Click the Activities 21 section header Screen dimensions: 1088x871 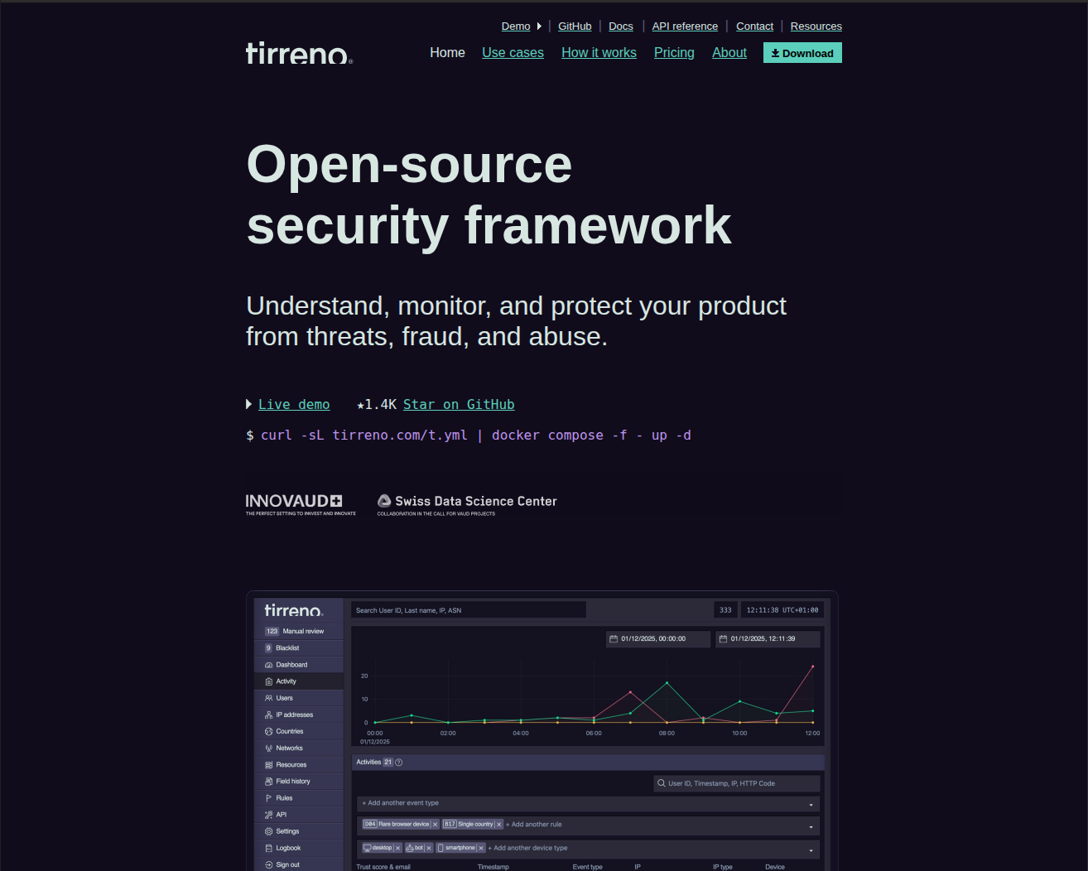(x=588, y=763)
